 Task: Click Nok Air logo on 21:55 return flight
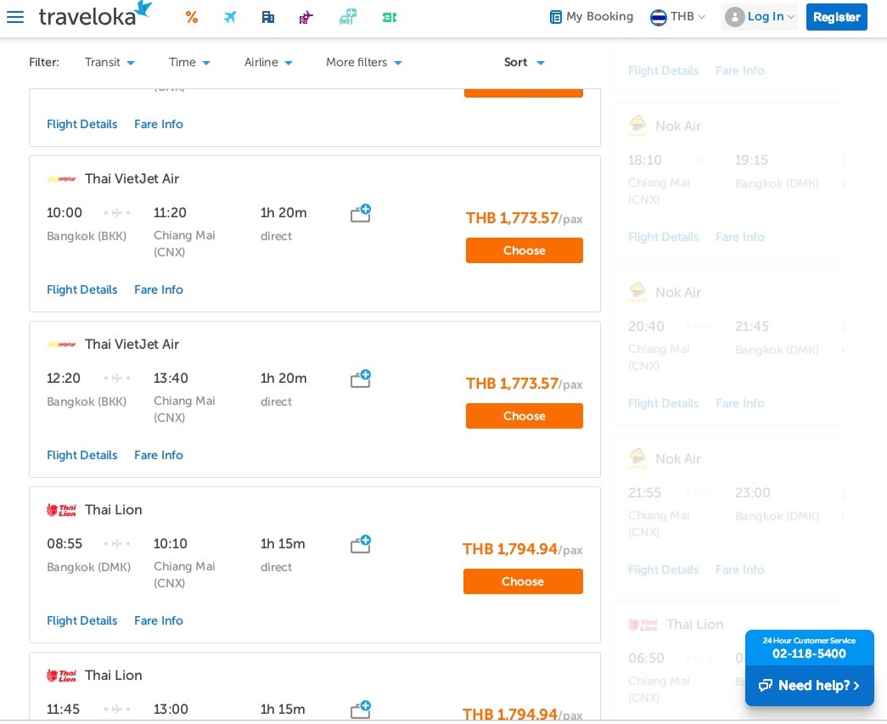click(x=637, y=458)
